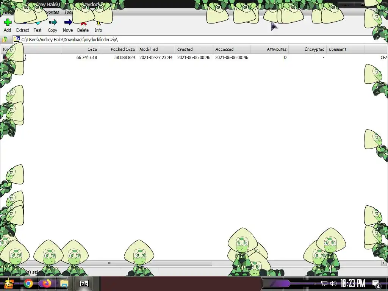
Task: Go up one folder level
Action: click(5, 39)
